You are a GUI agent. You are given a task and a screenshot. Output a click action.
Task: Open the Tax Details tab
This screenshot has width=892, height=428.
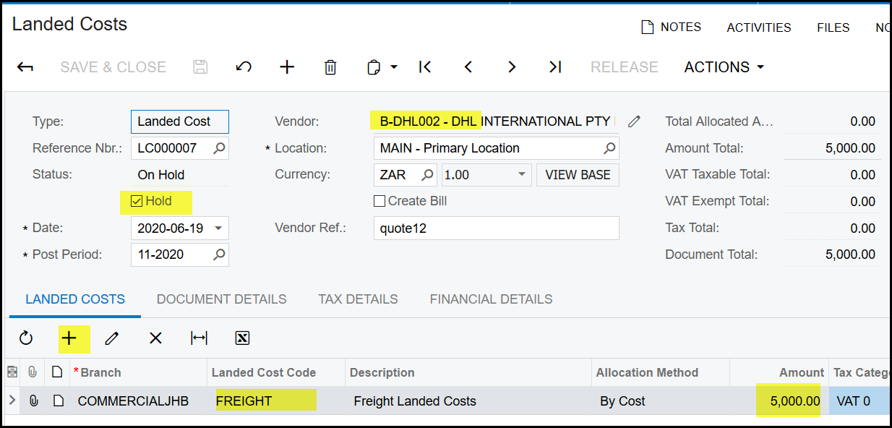tap(358, 299)
